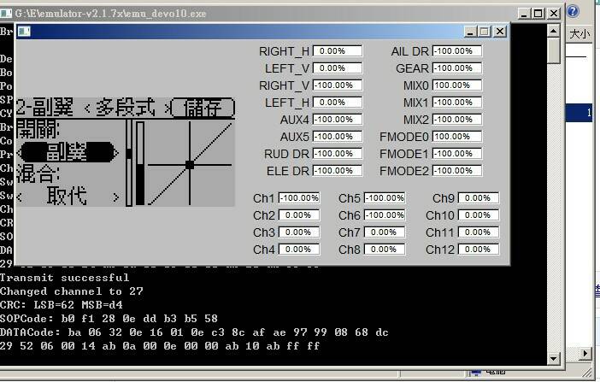The image size is (600, 382).
Task: Click the console window's title bar icon
Action: click(x=6, y=14)
